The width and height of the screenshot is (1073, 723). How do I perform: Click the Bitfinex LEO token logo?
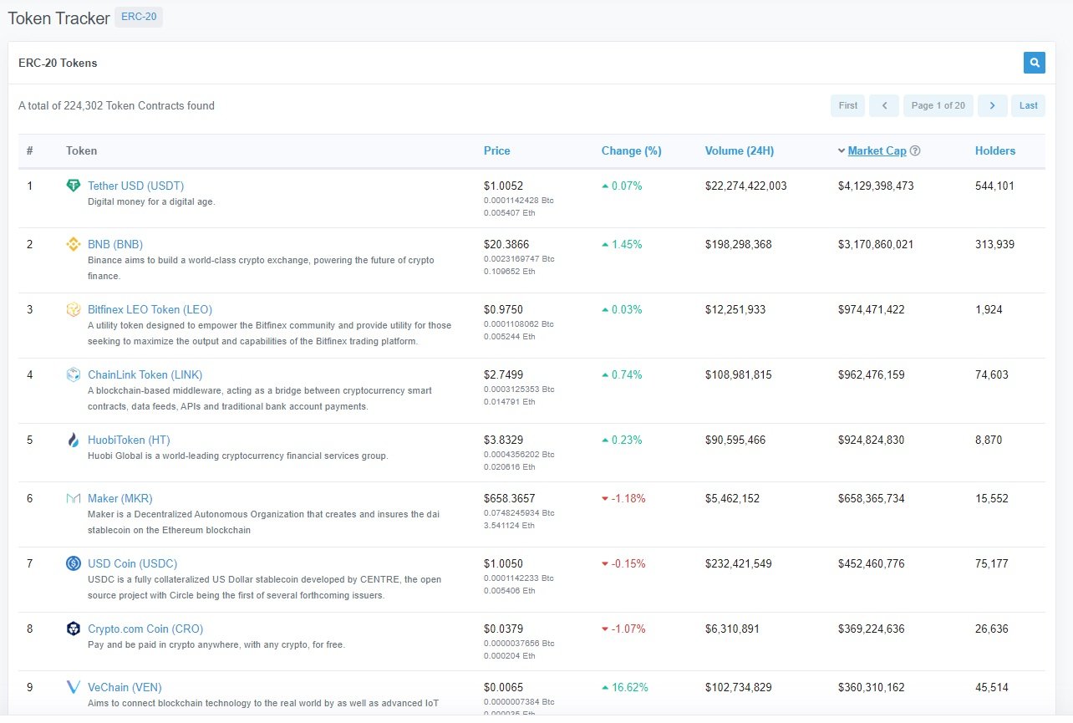click(x=74, y=309)
